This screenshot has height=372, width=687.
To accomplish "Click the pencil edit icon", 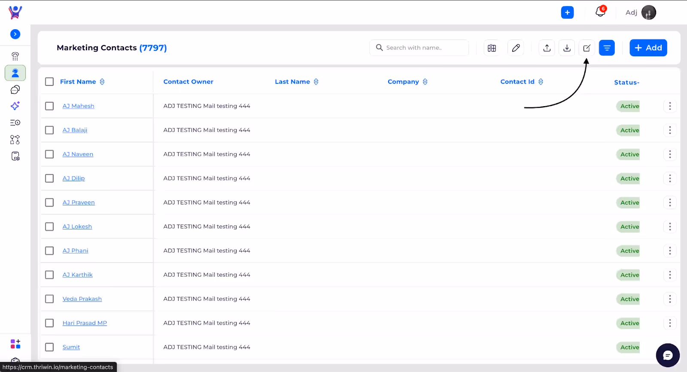I will tap(516, 48).
